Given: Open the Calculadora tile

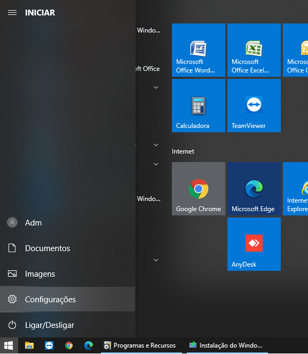Looking at the screenshot, I should 199,106.
